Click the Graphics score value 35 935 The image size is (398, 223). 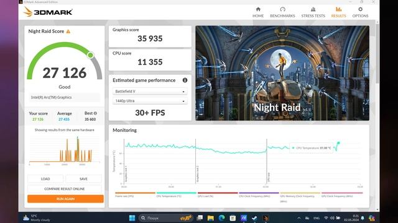click(x=150, y=38)
